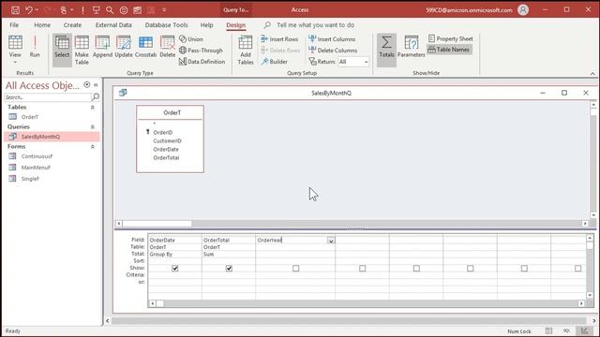Viewport: 600px width, 337px height.
Task: Check Show box in seventh grid column
Action: click(x=524, y=269)
